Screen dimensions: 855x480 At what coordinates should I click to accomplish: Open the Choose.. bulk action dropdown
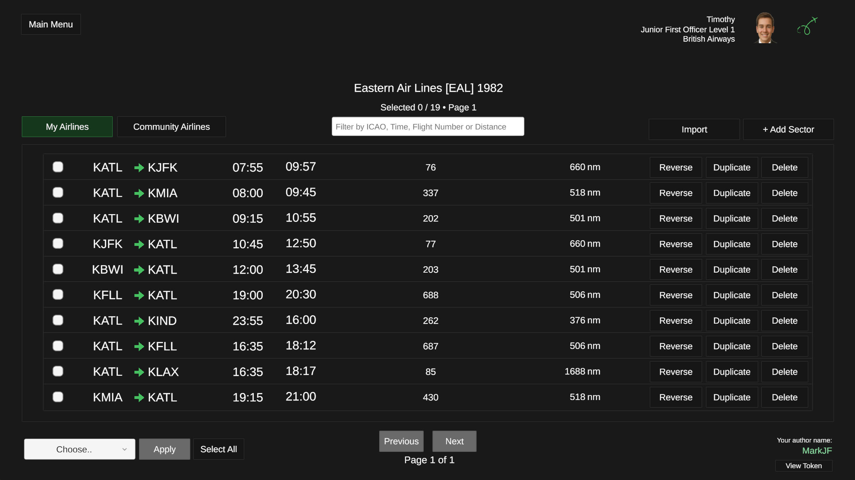point(79,449)
